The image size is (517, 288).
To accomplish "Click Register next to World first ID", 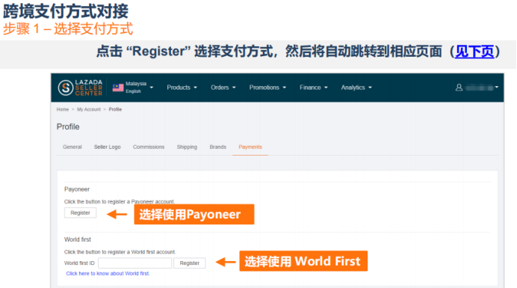I will point(190,263).
